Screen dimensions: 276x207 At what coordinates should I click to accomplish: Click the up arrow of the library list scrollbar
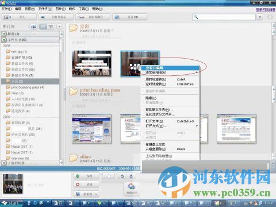click(62, 34)
